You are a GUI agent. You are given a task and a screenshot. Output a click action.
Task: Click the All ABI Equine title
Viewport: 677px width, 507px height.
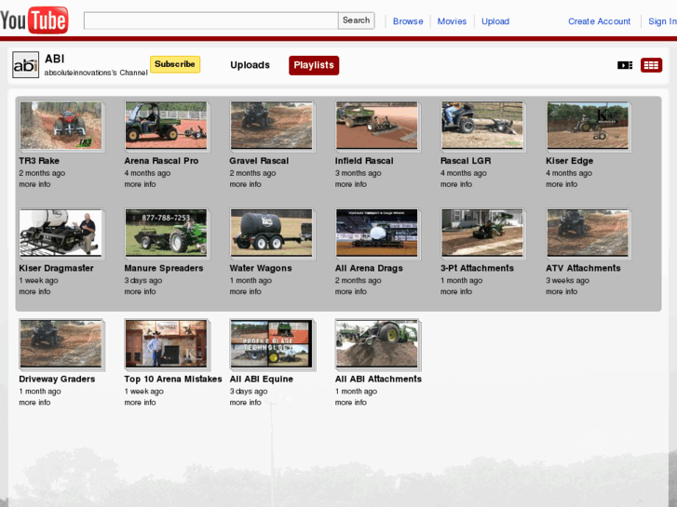coord(262,380)
